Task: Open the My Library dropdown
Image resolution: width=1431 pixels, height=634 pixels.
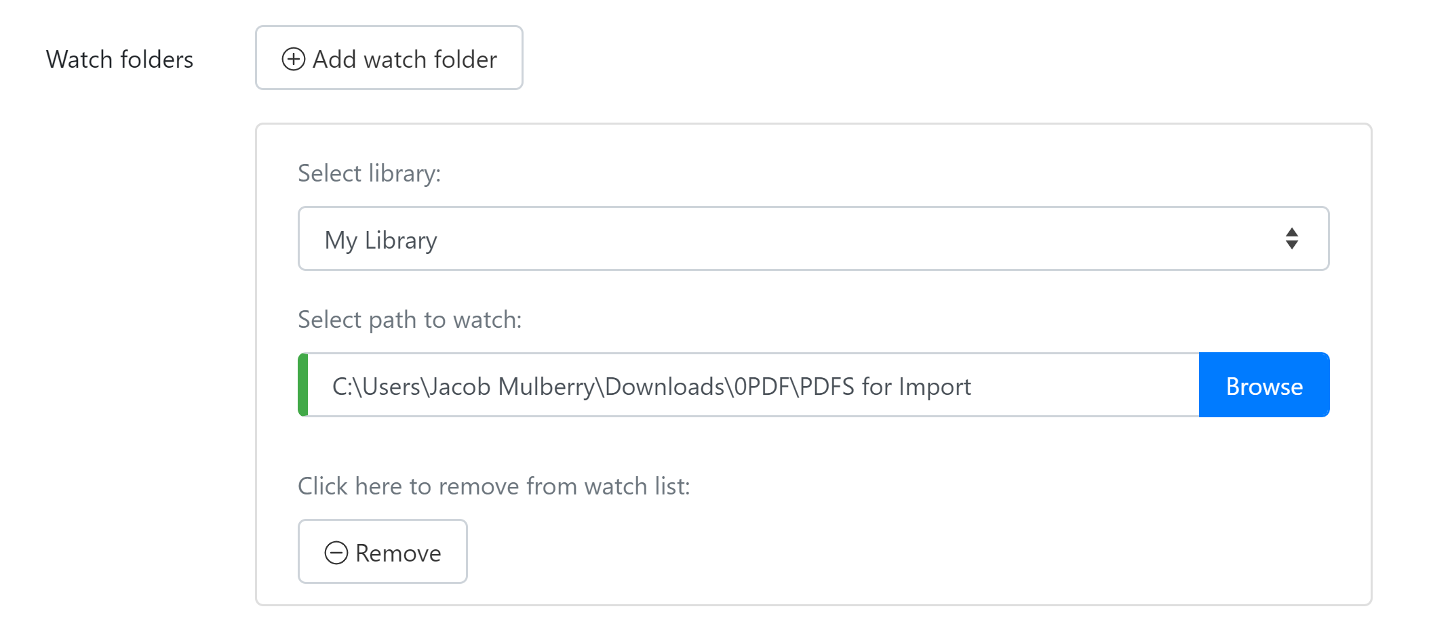Action: (x=812, y=238)
